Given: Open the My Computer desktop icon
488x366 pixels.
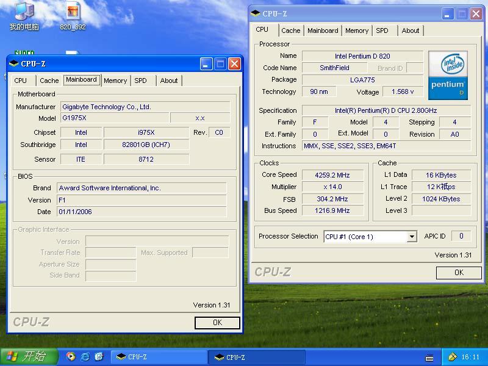Looking at the screenshot, I should tap(24, 16).
